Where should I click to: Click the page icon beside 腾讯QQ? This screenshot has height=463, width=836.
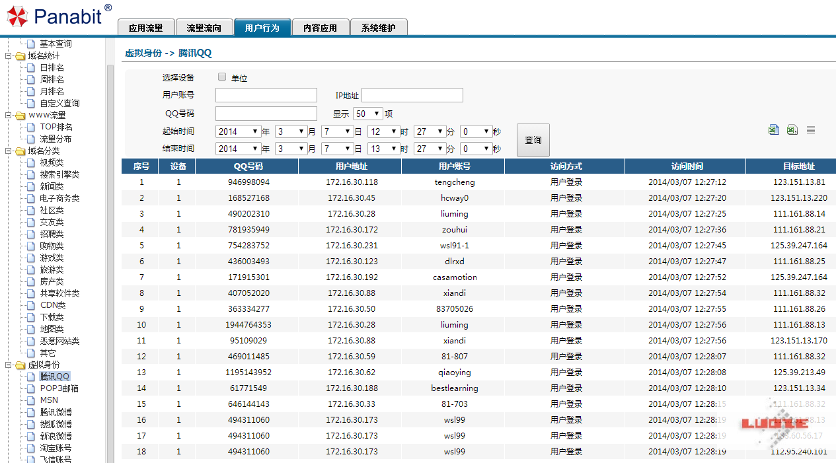(x=30, y=376)
